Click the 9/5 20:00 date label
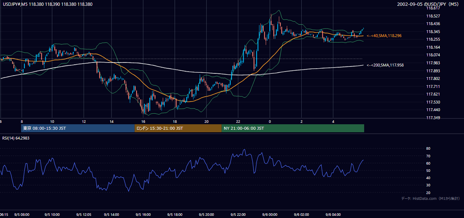The image size is (464, 218). [206, 215]
